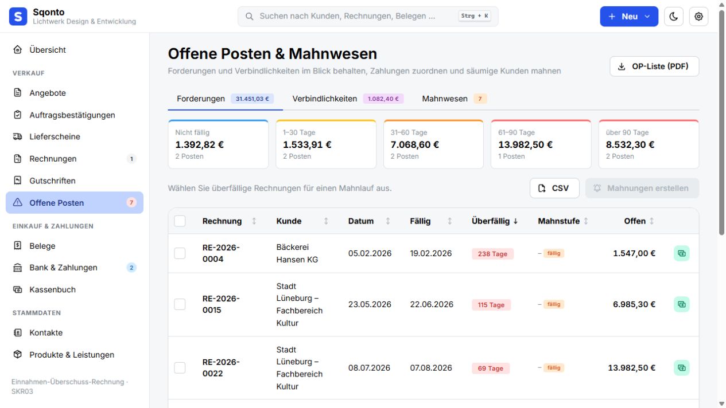Viewport: 726px width, 408px height.
Task: Click the Übersicht home icon
Action: click(18, 50)
